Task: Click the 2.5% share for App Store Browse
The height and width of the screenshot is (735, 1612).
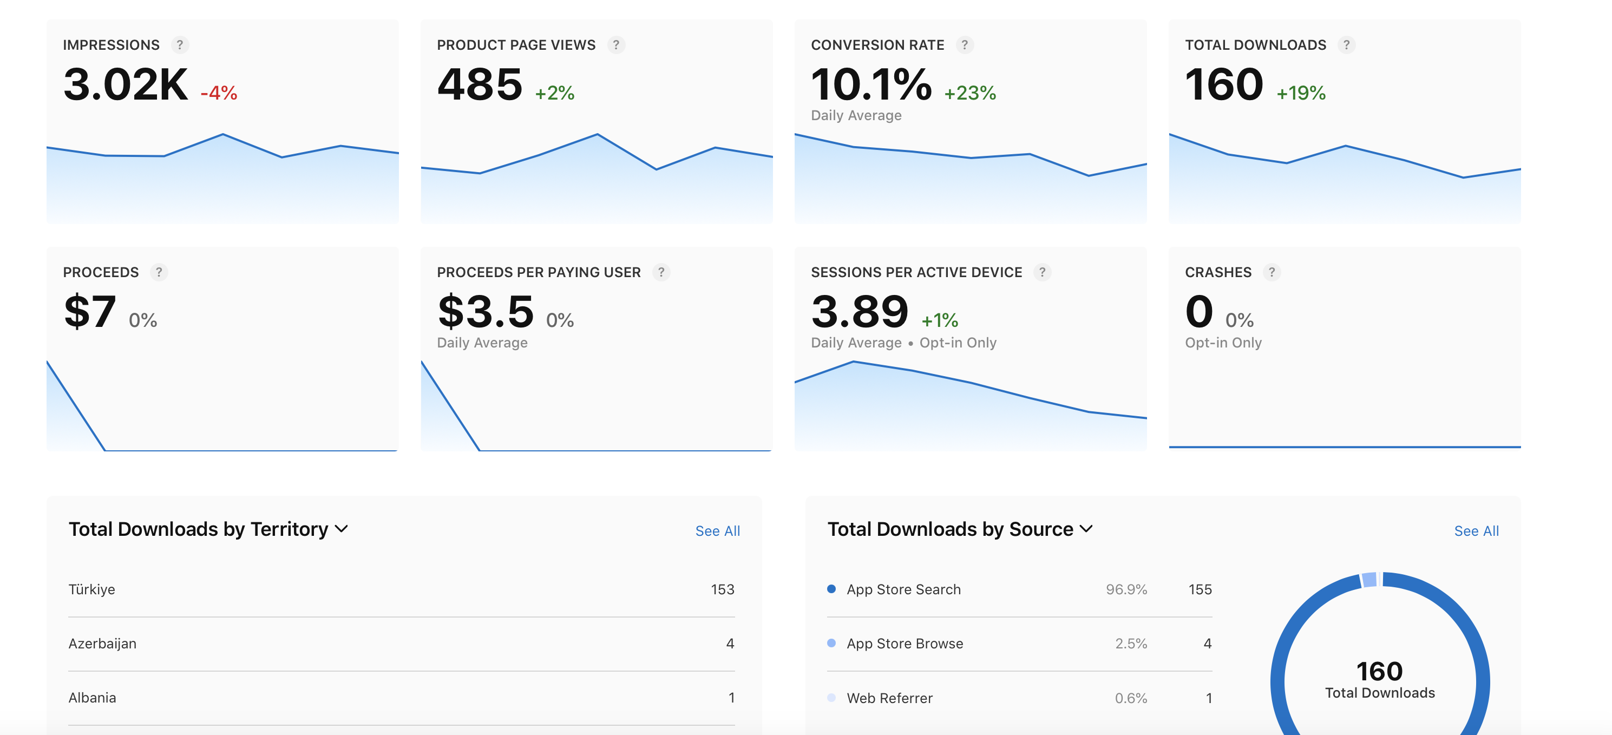Action: click(x=1131, y=644)
